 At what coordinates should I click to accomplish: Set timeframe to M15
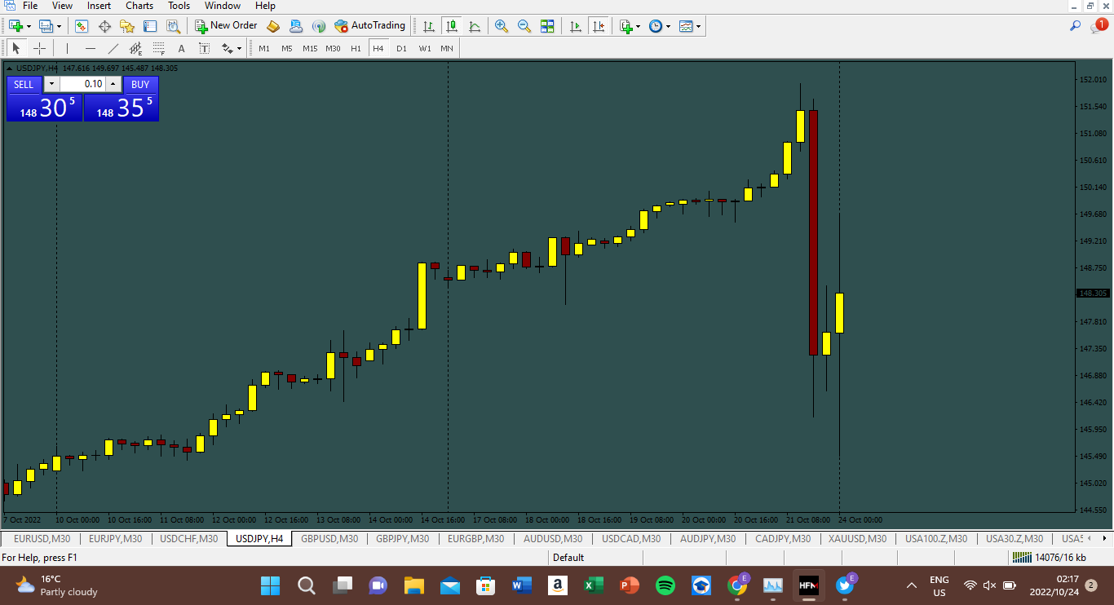pos(310,48)
